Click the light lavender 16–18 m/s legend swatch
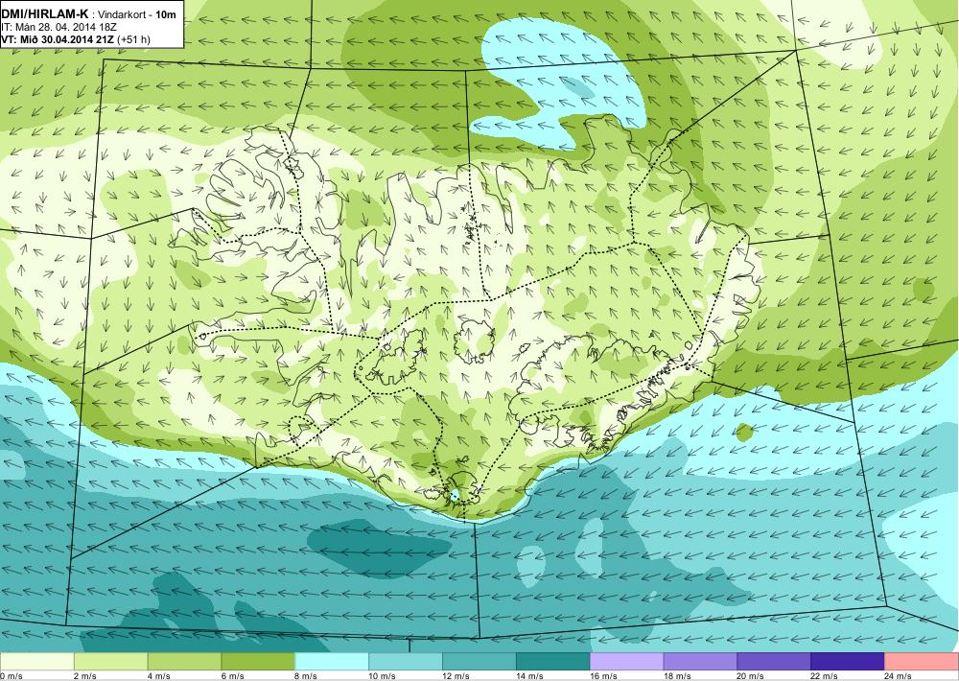 point(626,662)
